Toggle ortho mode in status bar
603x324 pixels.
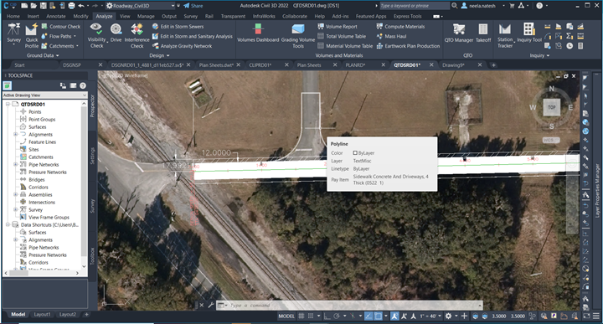coord(327,316)
